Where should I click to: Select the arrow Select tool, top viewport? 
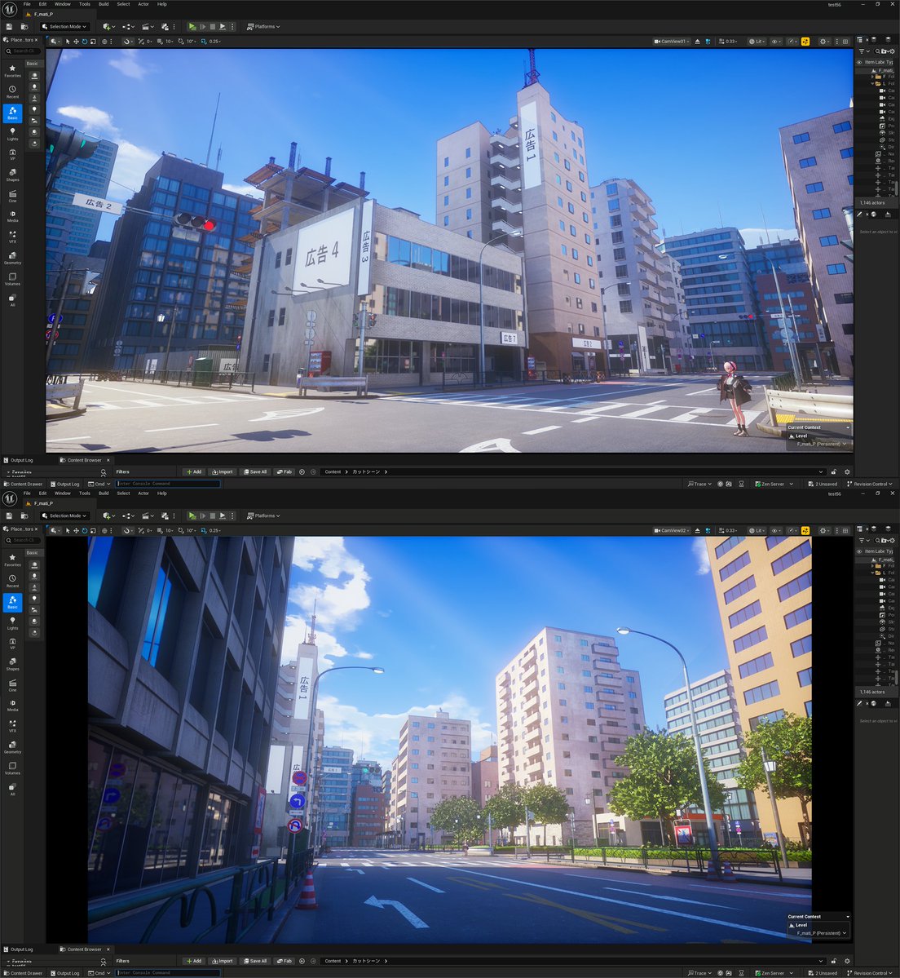tap(68, 42)
